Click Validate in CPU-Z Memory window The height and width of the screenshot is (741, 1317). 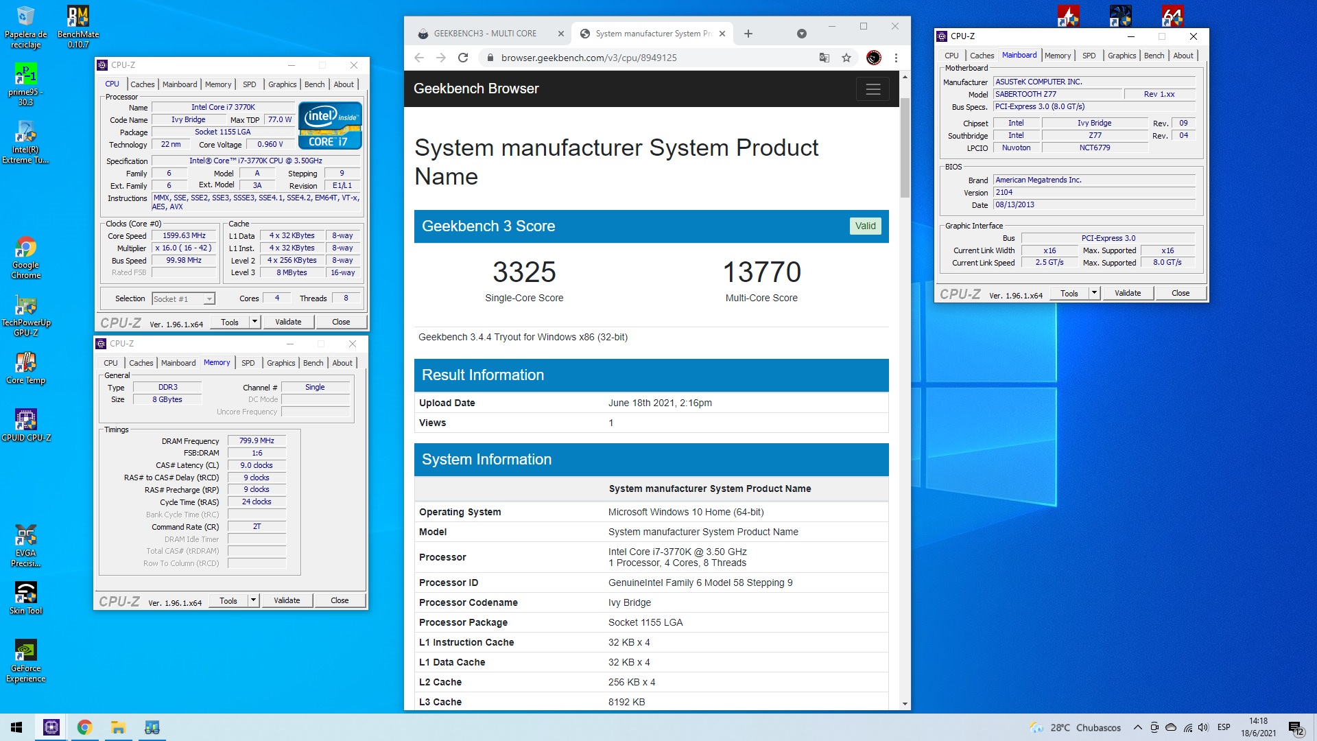coord(287,600)
